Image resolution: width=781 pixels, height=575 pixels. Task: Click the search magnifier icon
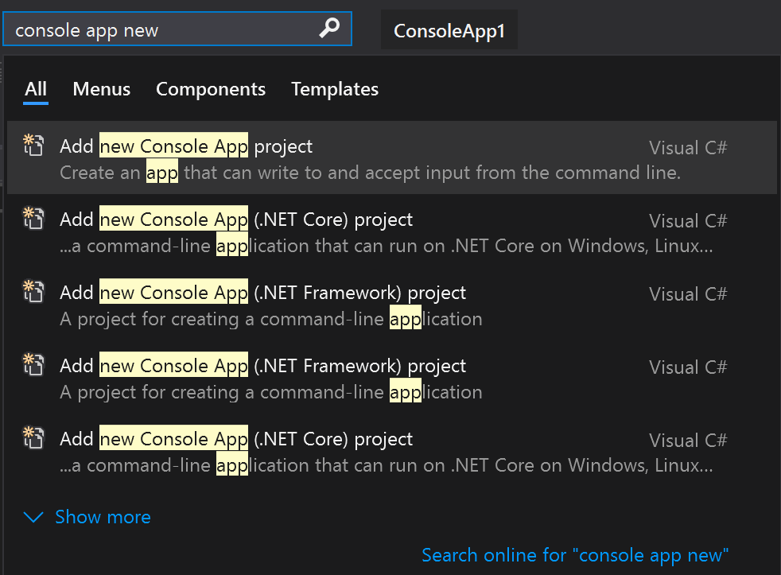point(329,29)
